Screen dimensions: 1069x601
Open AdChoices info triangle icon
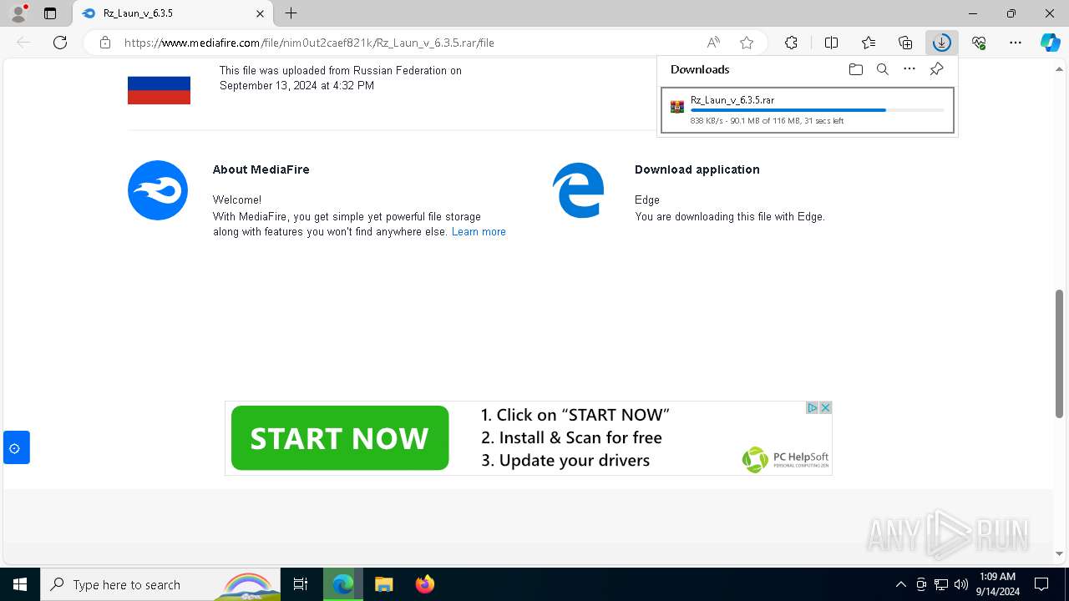point(812,407)
